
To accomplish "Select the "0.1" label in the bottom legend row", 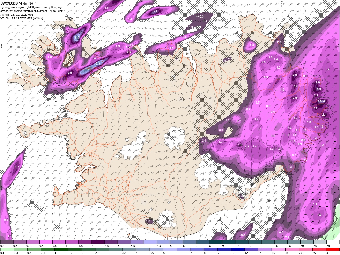I will pos(2,253).
